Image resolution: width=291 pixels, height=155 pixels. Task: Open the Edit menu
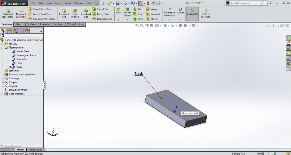(x=41, y=3)
